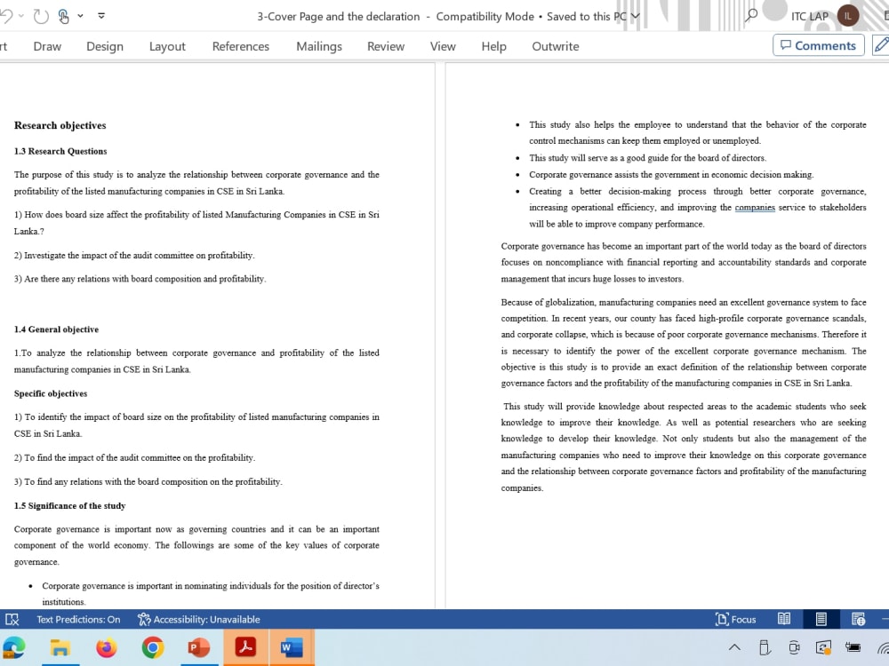Click the Word icon in the taskbar

(x=292, y=647)
